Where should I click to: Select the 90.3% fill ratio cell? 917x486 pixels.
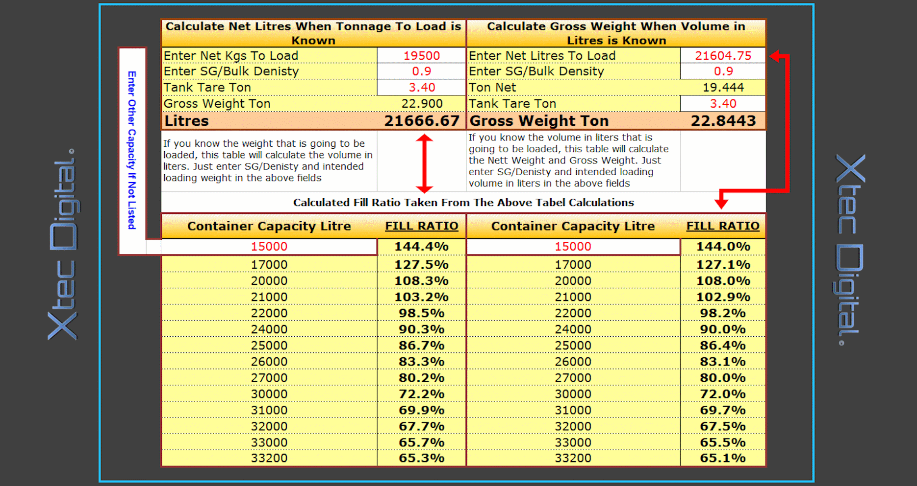(x=422, y=329)
